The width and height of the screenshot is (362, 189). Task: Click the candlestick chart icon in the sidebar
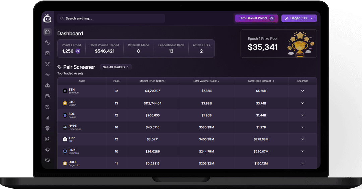point(47,139)
